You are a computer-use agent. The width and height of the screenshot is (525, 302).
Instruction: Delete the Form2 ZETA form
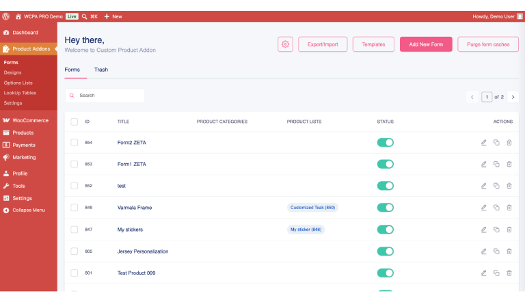[509, 143]
